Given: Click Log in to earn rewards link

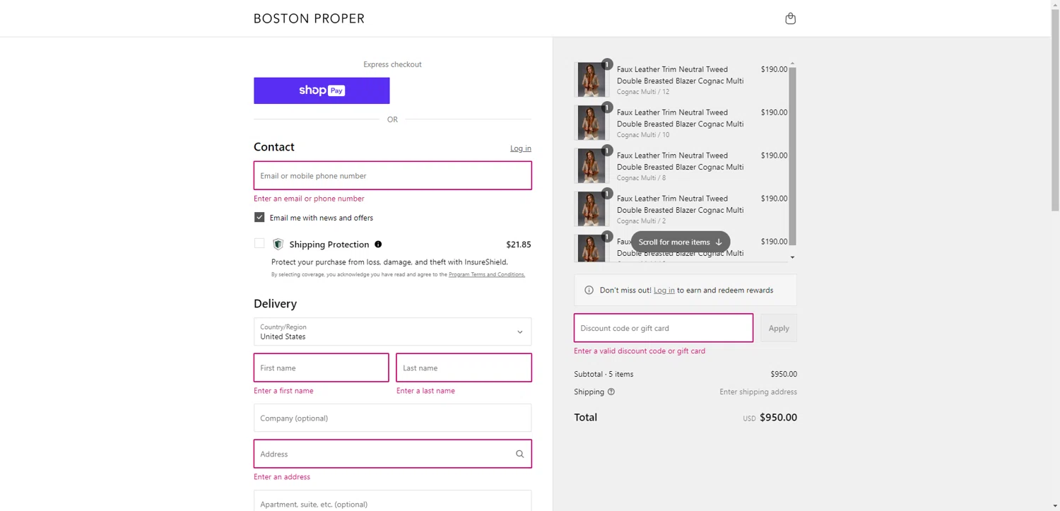Looking at the screenshot, I should 664,290.
